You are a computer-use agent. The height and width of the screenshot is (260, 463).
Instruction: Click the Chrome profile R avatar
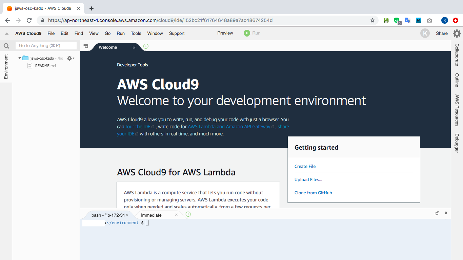click(445, 20)
